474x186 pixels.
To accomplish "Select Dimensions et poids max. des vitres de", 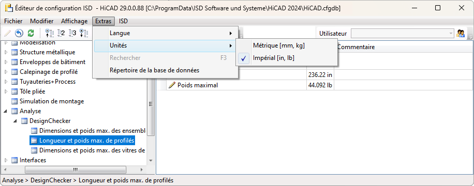I will (x=92, y=150).
